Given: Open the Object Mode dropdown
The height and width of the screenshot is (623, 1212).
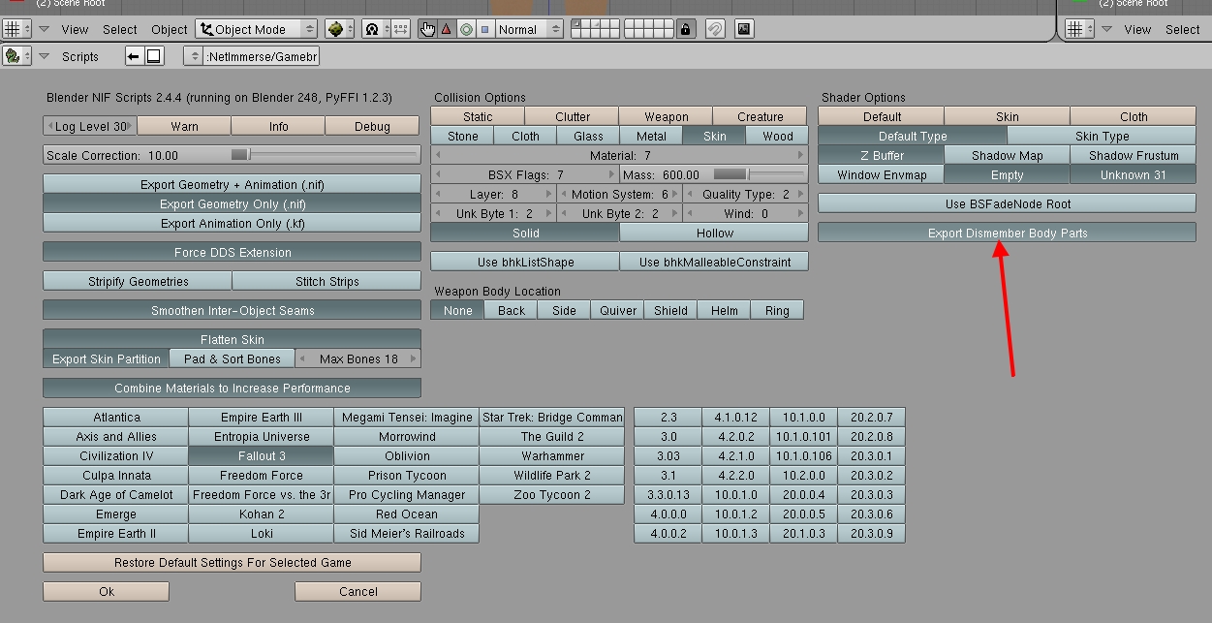Looking at the screenshot, I should pyautogui.click(x=256, y=29).
